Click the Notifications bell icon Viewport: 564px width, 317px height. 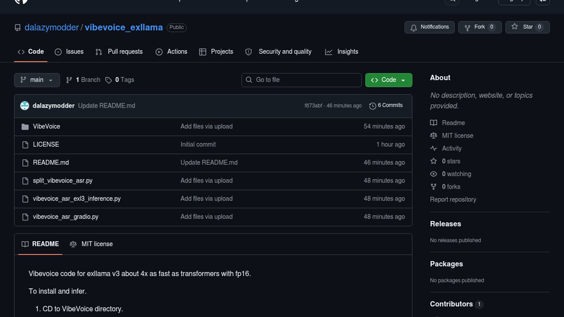[x=414, y=28]
